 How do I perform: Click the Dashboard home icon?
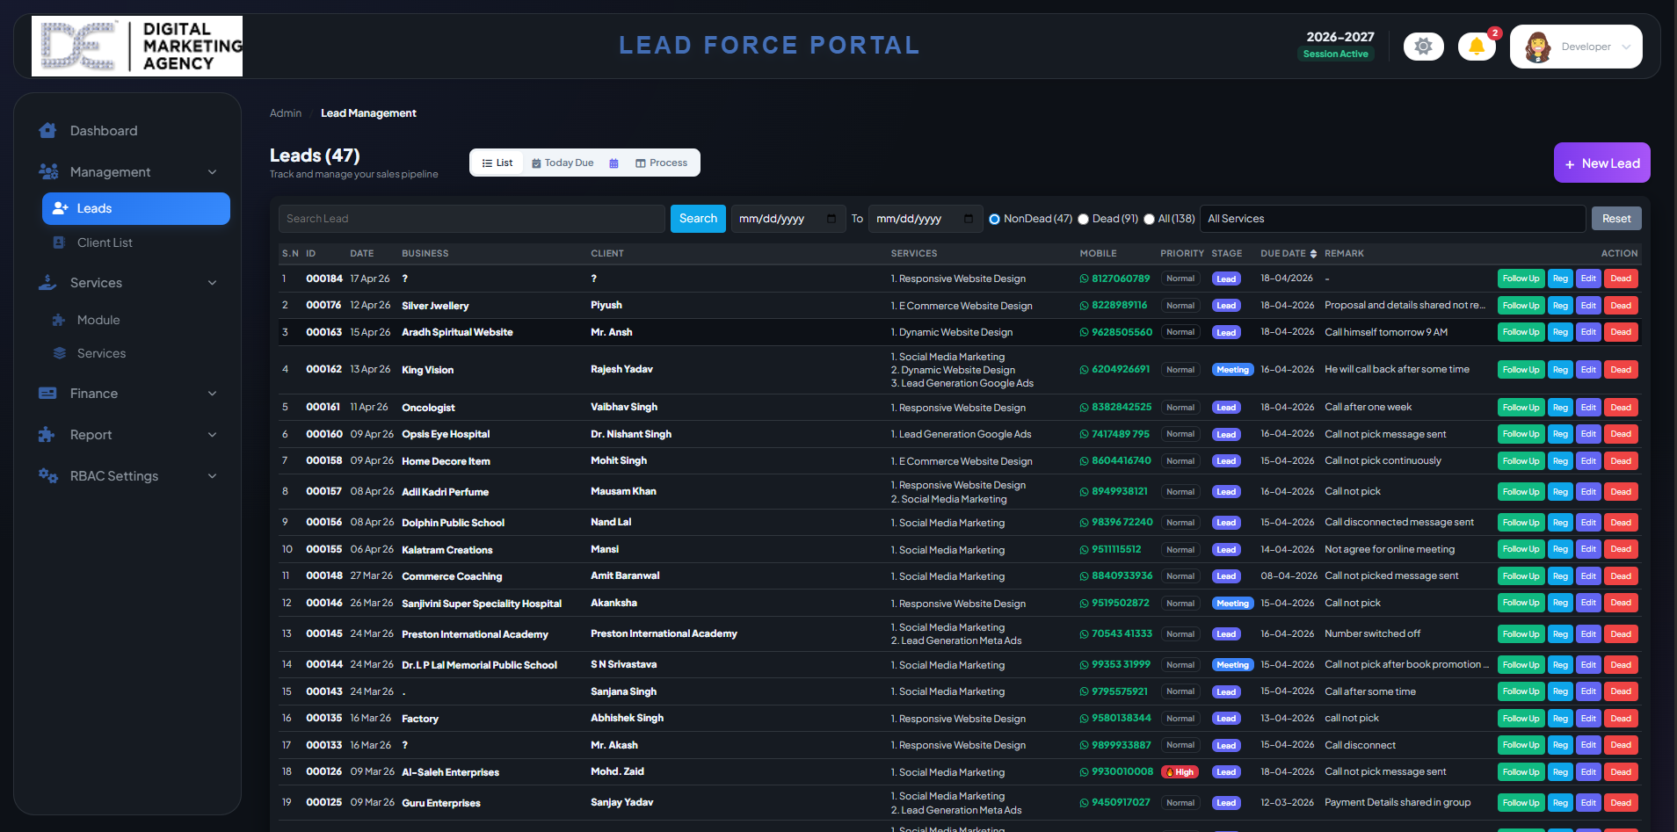(47, 131)
